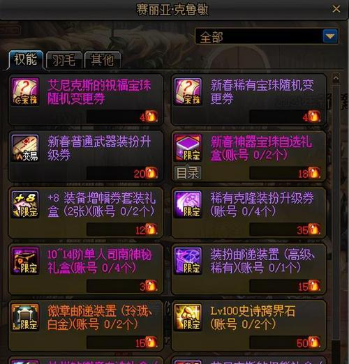Open the 全部 filter dropdown arrow

[x=330, y=36]
